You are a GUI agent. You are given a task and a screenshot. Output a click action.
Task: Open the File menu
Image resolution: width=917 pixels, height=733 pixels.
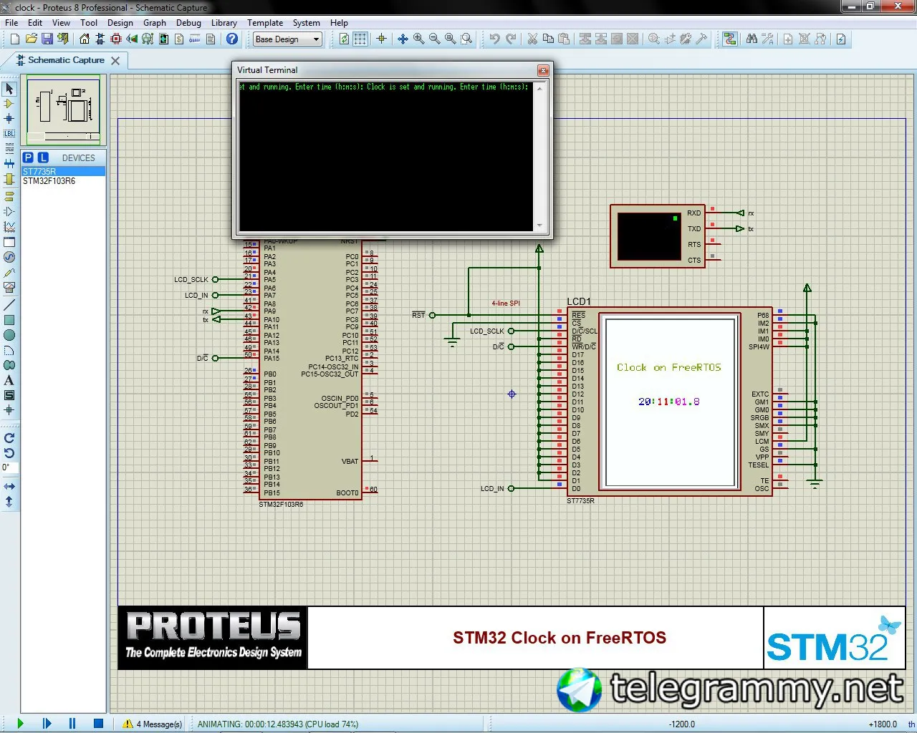click(11, 22)
